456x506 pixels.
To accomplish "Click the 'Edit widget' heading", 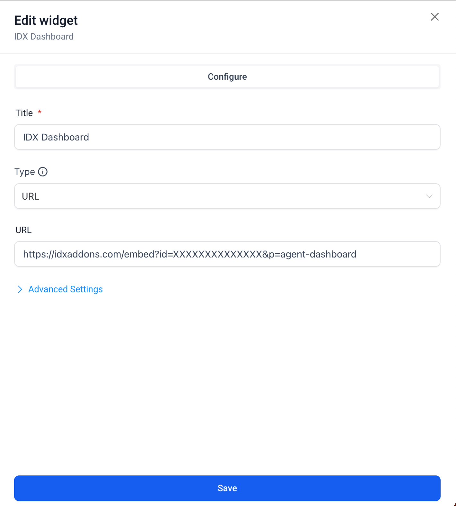I will pos(46,21).
